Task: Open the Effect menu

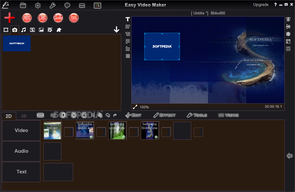Action: (164, 115)
